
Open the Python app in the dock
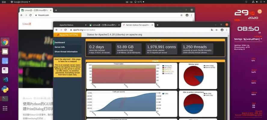point(5,89)
